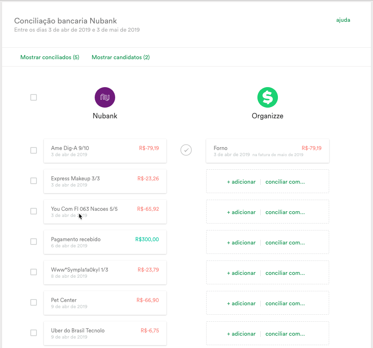
Task: Click the R$-23,26 amount
Action: pyautogui.click(x=148, y=178)
